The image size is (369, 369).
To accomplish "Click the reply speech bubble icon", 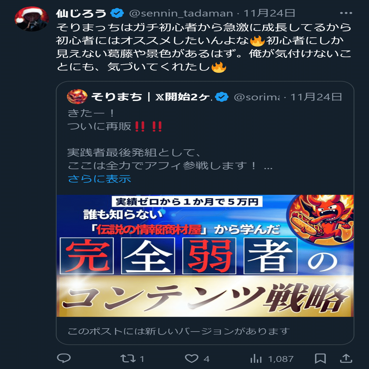I will [64, 358].
